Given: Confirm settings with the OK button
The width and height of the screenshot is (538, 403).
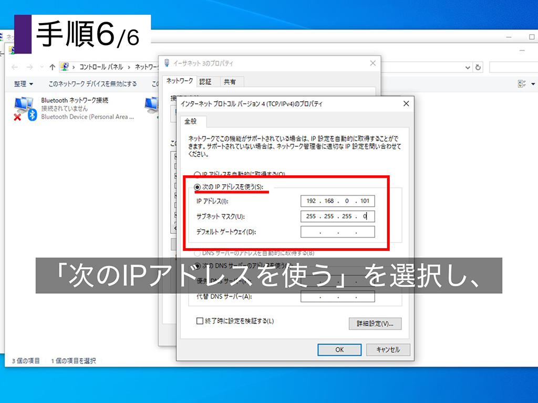Looking at the screenshot, I should point(339,349).
